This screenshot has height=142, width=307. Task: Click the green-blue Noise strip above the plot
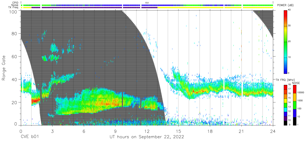click(147, 5)
